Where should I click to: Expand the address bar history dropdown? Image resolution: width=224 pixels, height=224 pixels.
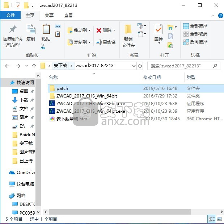(x=134, y=66)
